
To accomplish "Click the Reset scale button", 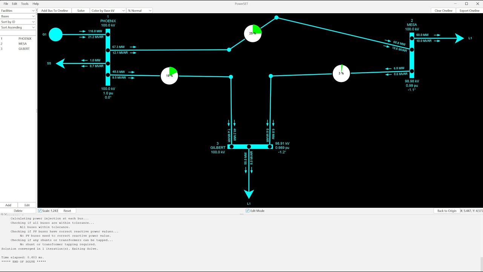I will (x=67, y=211).
